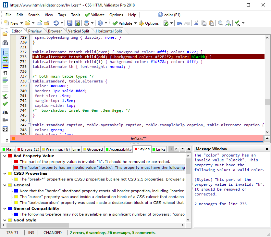Click the binoculars find icon in sidebar
Screen dimensions: 271x237
(5, 43)
